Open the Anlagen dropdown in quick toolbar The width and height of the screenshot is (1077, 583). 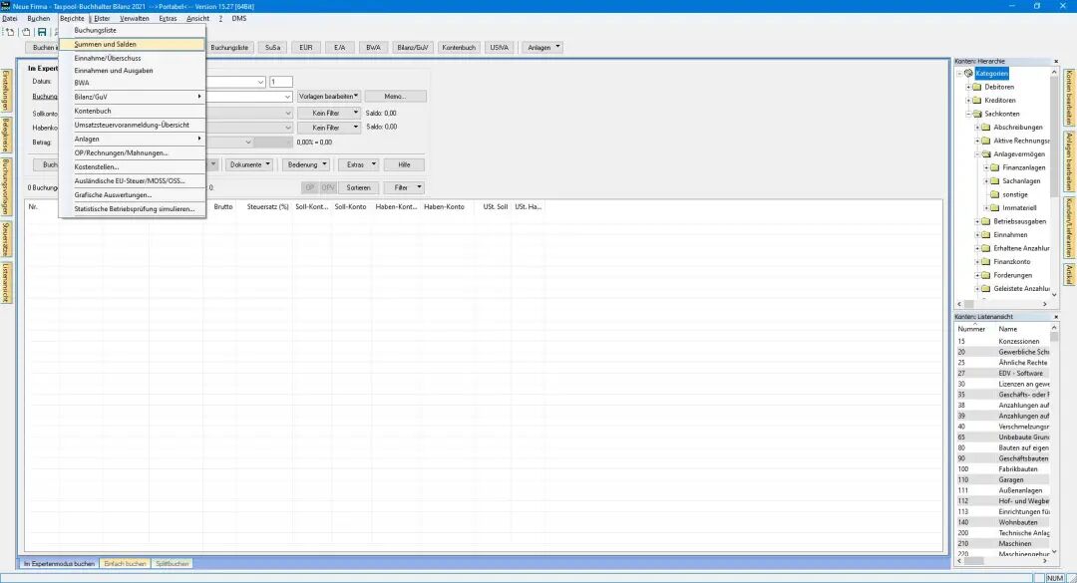(x=542, y=48)
